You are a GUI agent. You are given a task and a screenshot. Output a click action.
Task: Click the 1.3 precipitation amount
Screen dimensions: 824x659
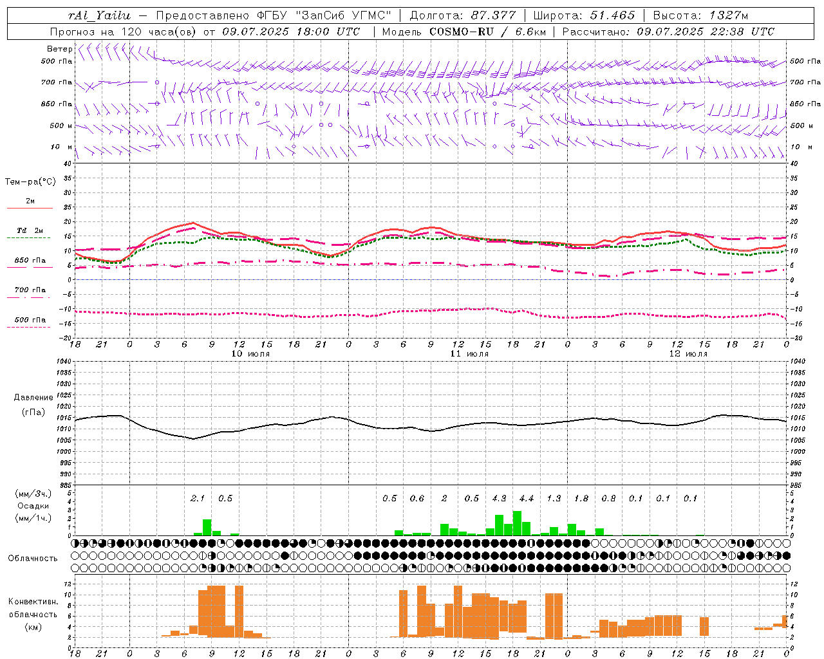(554, 498)
